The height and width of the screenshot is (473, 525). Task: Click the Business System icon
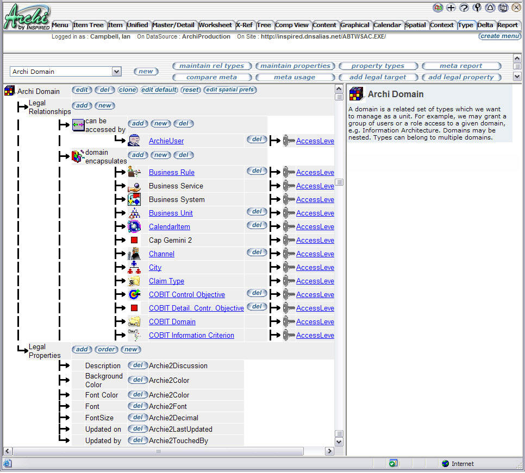click(x=134, y=199)
